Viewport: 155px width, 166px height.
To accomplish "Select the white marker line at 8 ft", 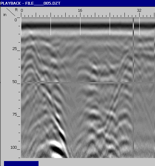I will pos(51,26).
